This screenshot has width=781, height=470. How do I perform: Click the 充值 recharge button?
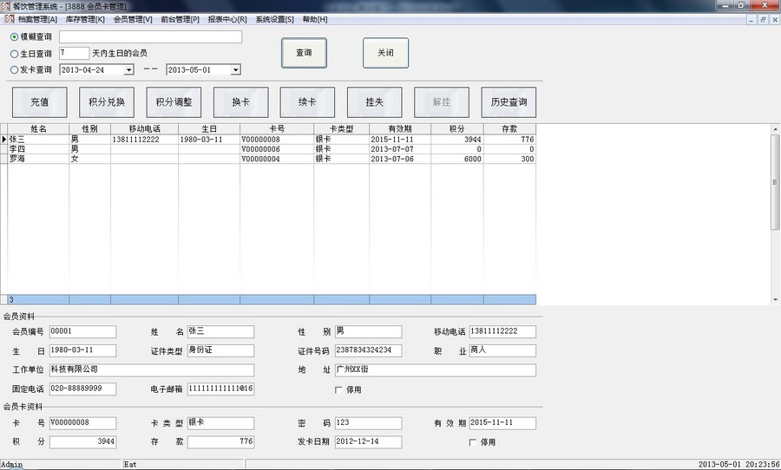[39, 102]
